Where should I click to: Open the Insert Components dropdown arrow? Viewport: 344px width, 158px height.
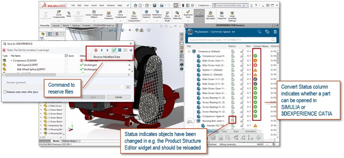(x=59, y=20)
